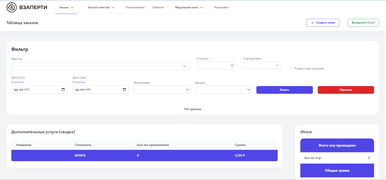Open calendar picker for Дата (от)
The height and width of the screenshot is (180, 386).
pyautogui.click(x=63, y=90)
